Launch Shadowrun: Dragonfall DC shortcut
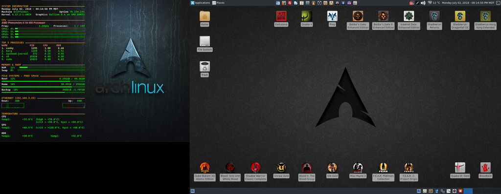This screenshot has width=501, height=194. click(460, 20)
